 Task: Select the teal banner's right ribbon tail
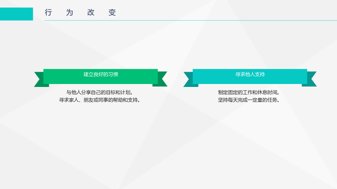pyautogui.click(x=310, y=79)
